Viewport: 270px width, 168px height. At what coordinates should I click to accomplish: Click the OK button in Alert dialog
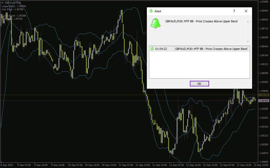pyautogui.click(x=199, y=84)
